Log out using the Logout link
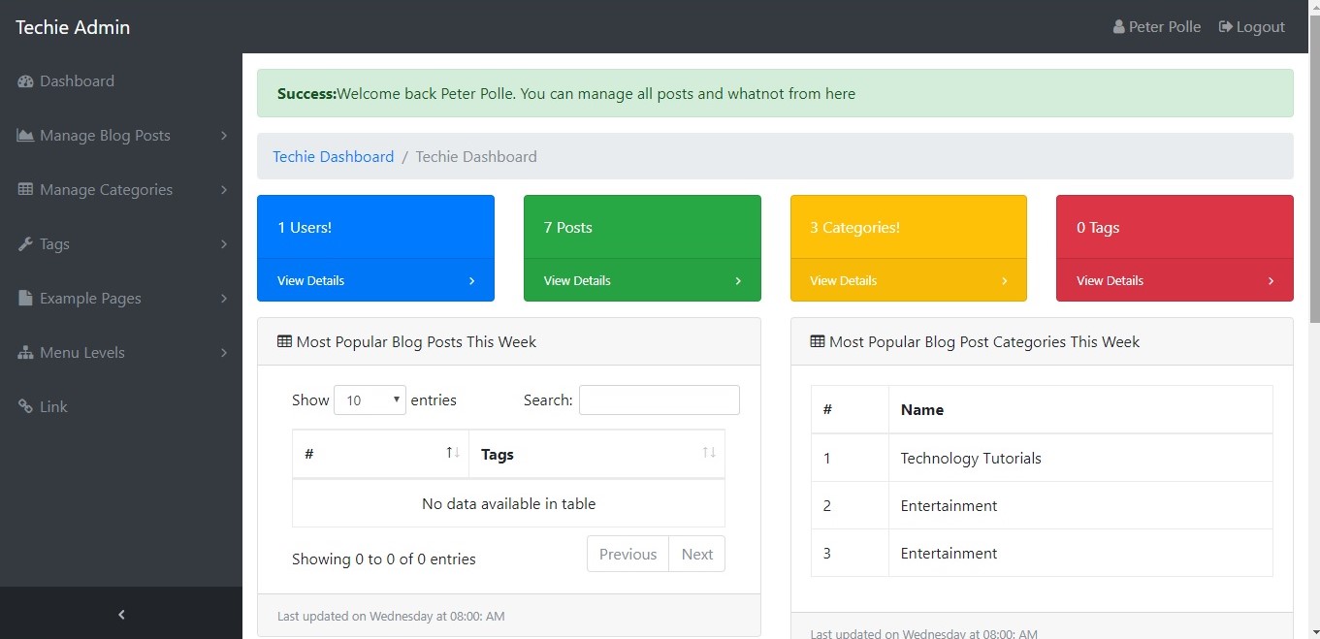This screenshot has width=1320, height=639. coord(1251,27)
